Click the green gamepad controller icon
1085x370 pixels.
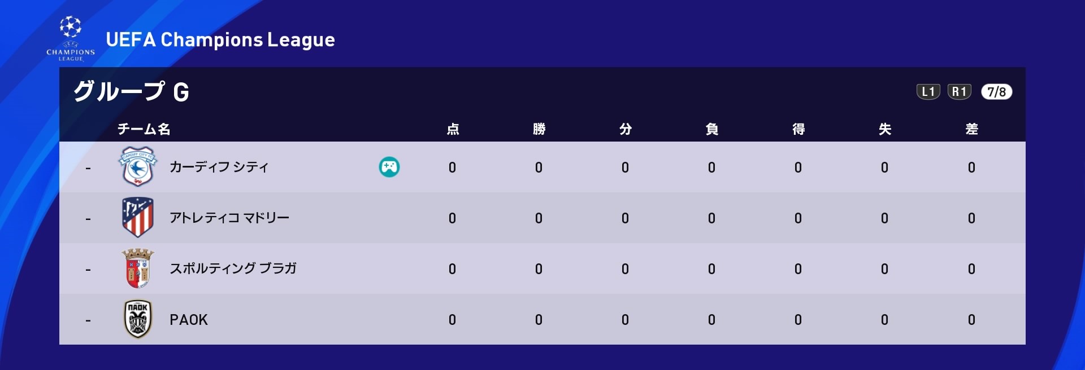[389, 167]
